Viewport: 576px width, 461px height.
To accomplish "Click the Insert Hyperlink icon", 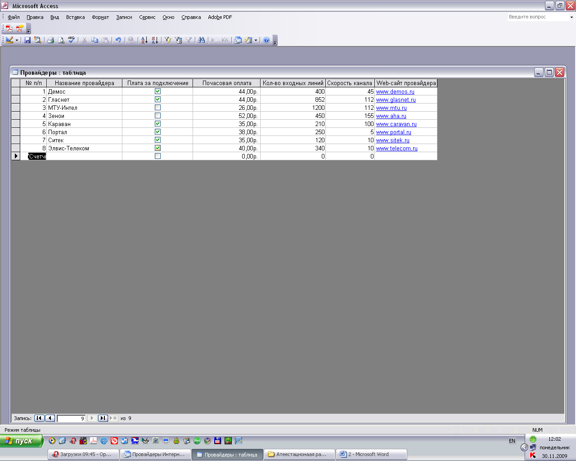I will point(131,40).
